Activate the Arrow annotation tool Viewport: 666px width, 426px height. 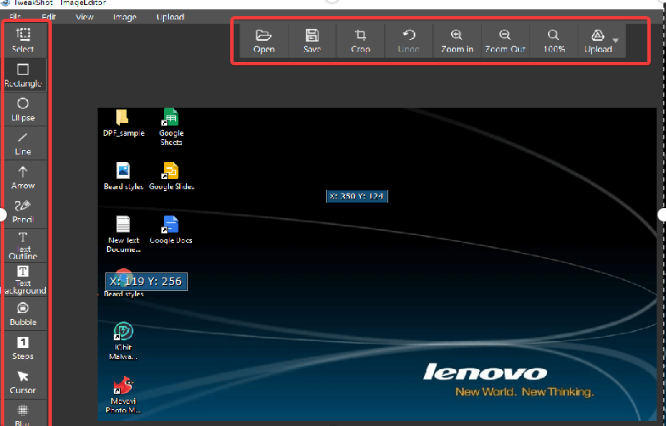(x=23, y=176)
